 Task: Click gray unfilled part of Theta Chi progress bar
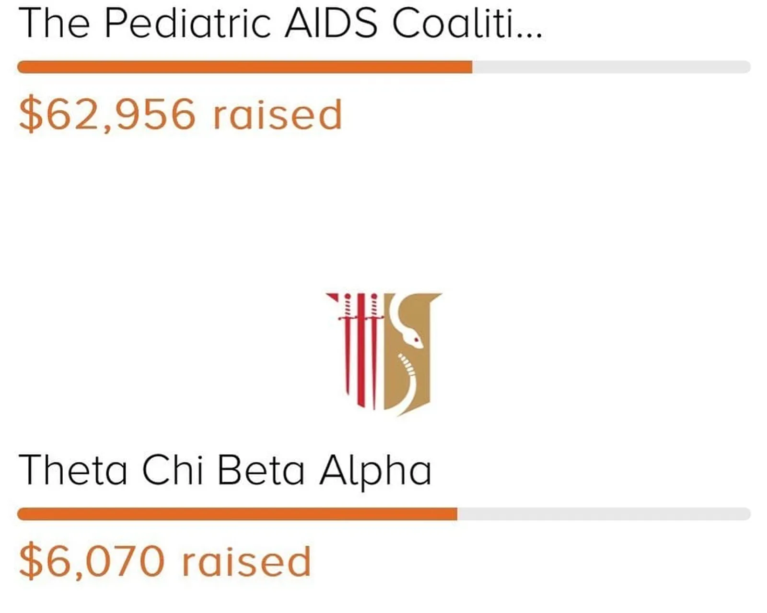[x=604, y=514]
